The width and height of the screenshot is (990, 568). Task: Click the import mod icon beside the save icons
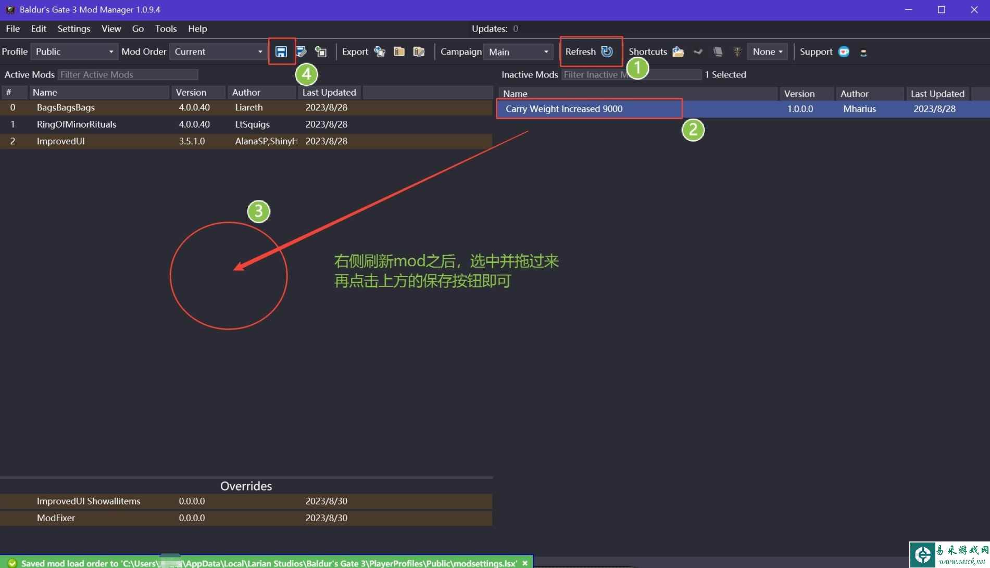pos(321,52)
